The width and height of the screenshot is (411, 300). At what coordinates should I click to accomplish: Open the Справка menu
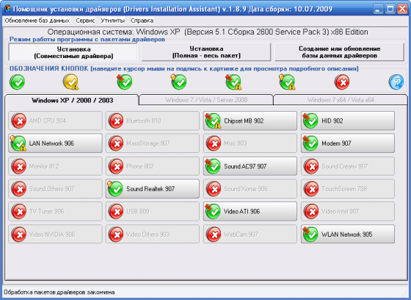[142, 21]
